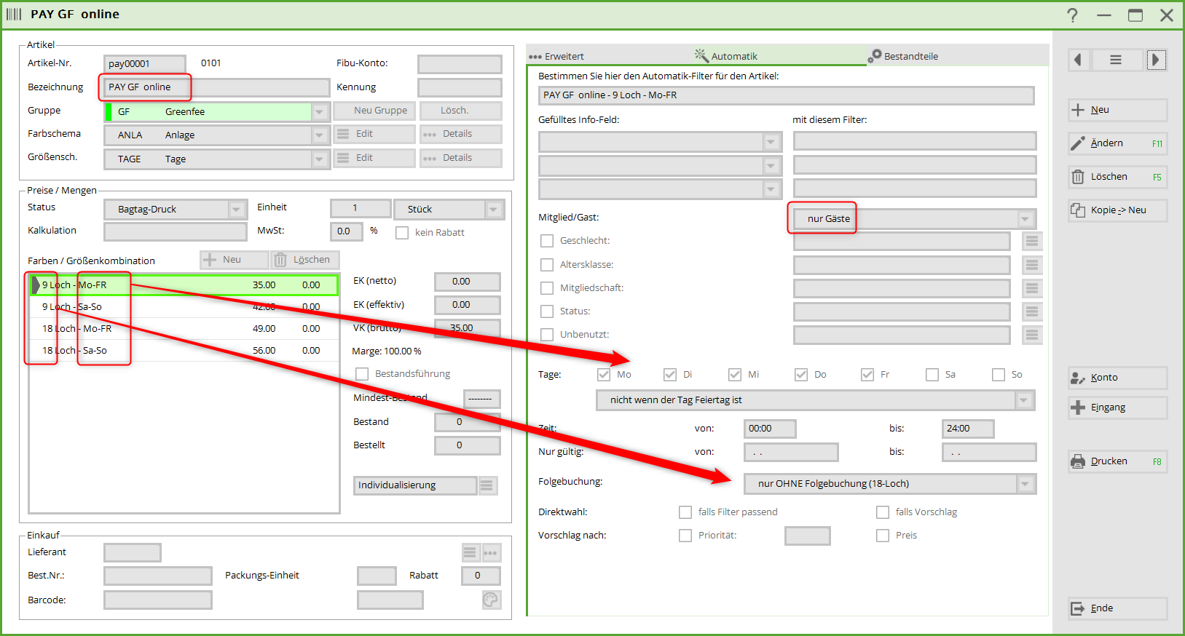Click the Kopie -> Neu copy button

click(1117, 210)
